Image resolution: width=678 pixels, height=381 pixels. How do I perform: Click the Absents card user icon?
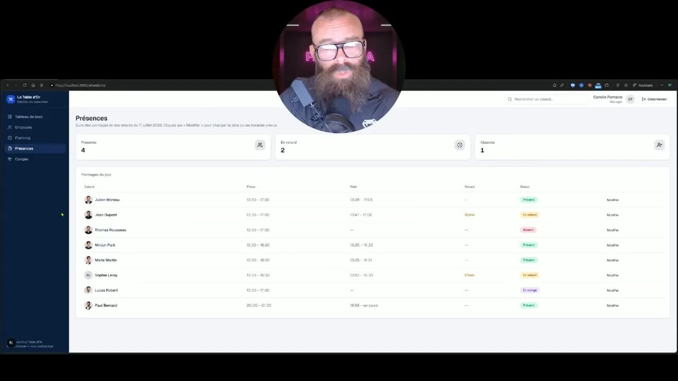[659, 145]
